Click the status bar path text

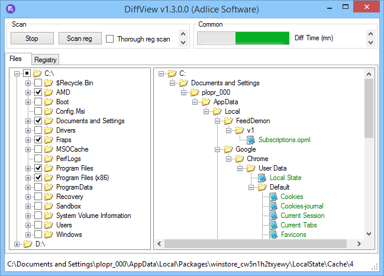[x=180, y=264]
